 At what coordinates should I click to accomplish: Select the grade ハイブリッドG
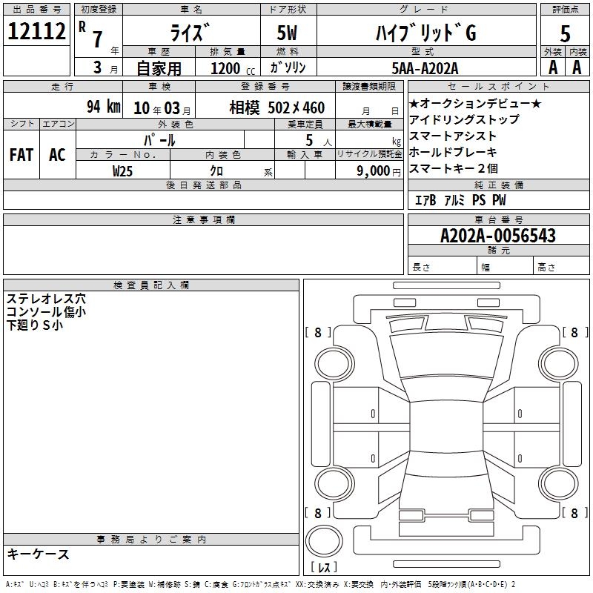pyautogui.click(x=426, y=33)
